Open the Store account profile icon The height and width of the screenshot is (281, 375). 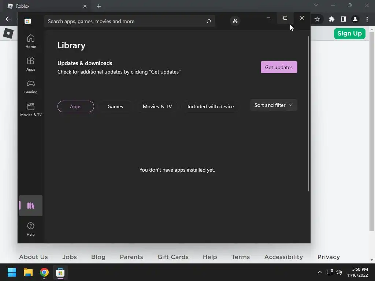(235, 21)
